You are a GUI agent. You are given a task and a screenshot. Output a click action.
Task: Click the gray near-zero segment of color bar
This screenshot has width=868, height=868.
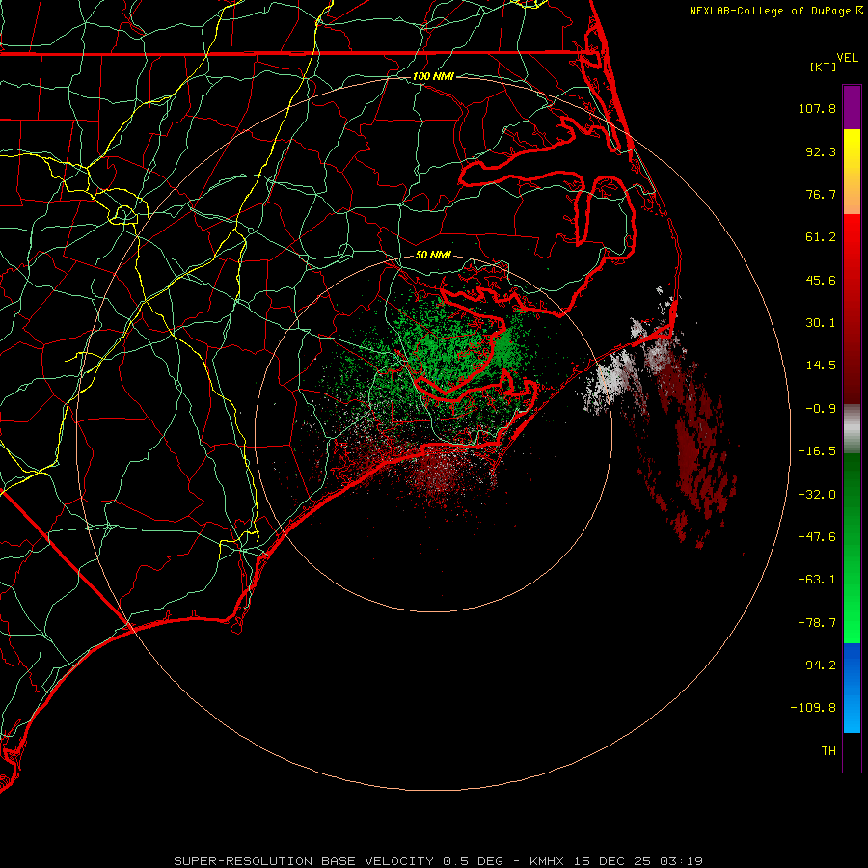click(852, 428)
